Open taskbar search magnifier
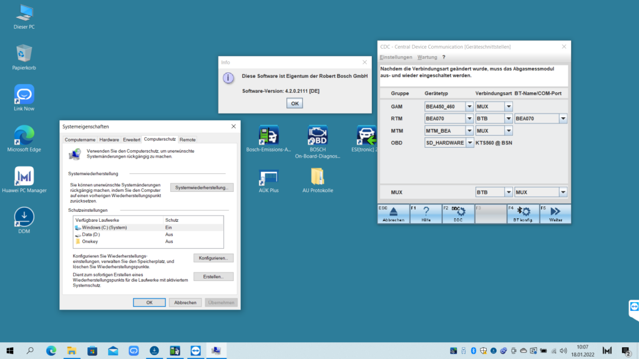The height and width of the screenshot is (359, 639). [30, 350]
